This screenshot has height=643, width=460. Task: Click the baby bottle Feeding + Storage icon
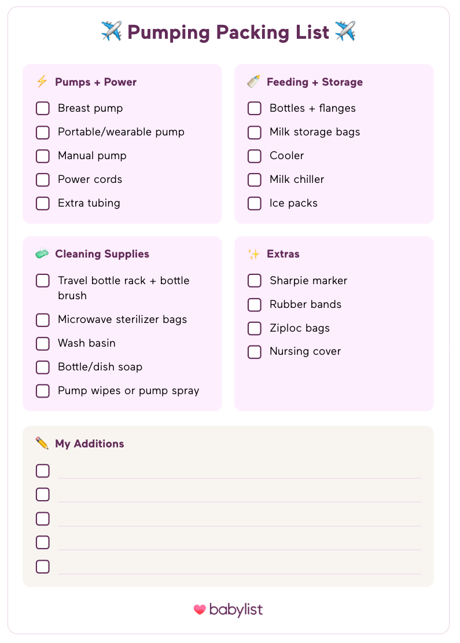[x=253, y=82]
